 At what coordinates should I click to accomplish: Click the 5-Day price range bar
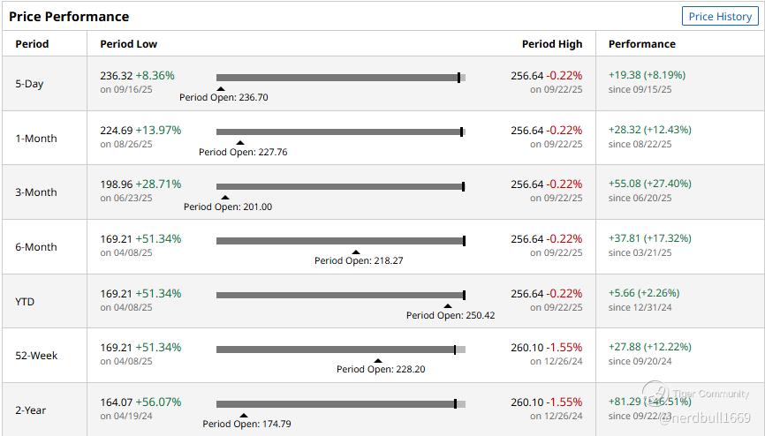pos(340,78)
